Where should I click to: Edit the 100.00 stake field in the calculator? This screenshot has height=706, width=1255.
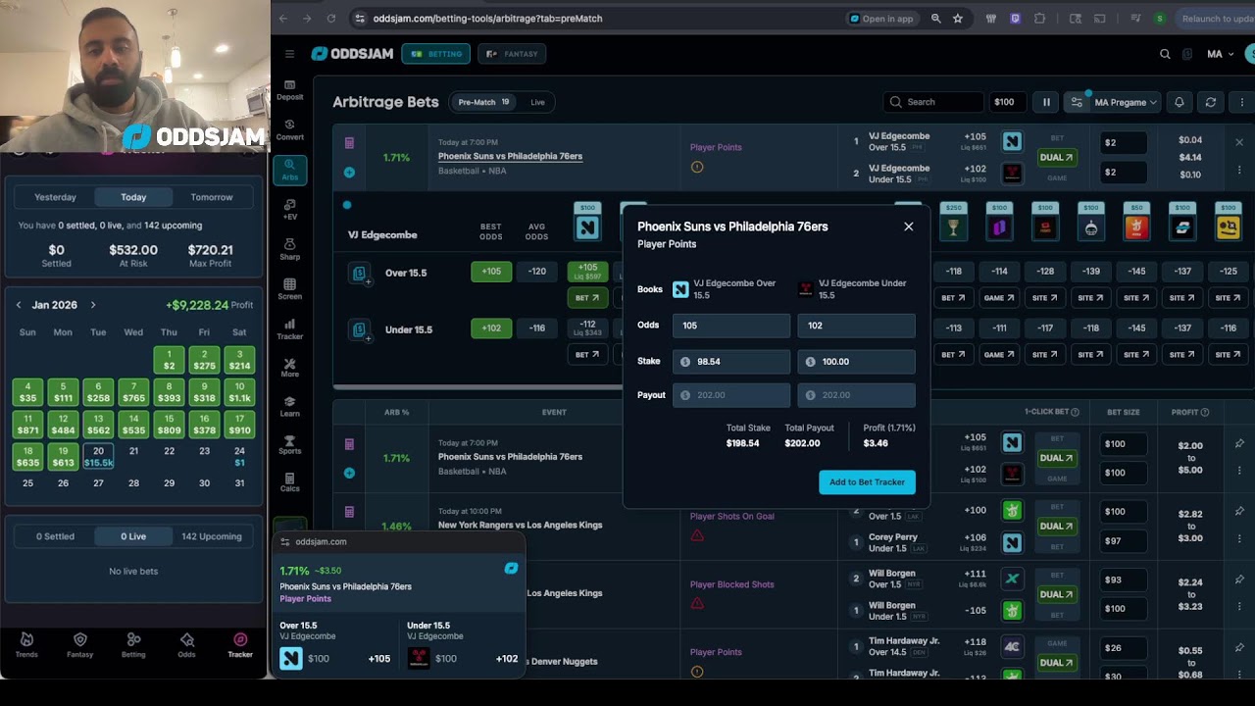click(856, 362)
